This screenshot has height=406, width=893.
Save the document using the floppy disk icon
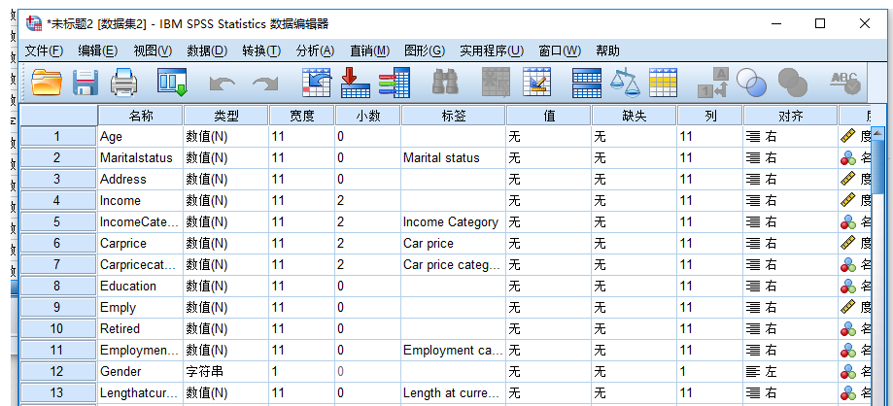pos(86,82)
